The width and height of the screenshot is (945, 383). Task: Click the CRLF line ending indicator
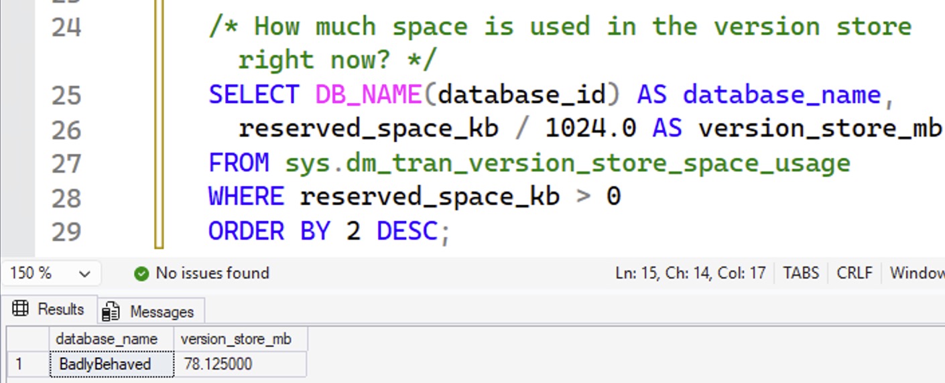point(855,273)
